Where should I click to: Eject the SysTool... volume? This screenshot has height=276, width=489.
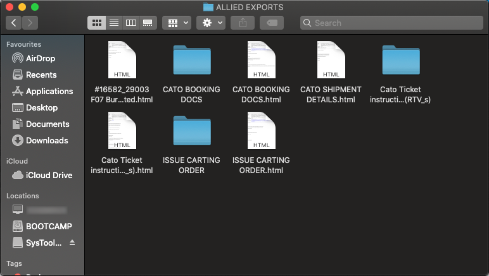pyautogui.click(x=72, y=243)
